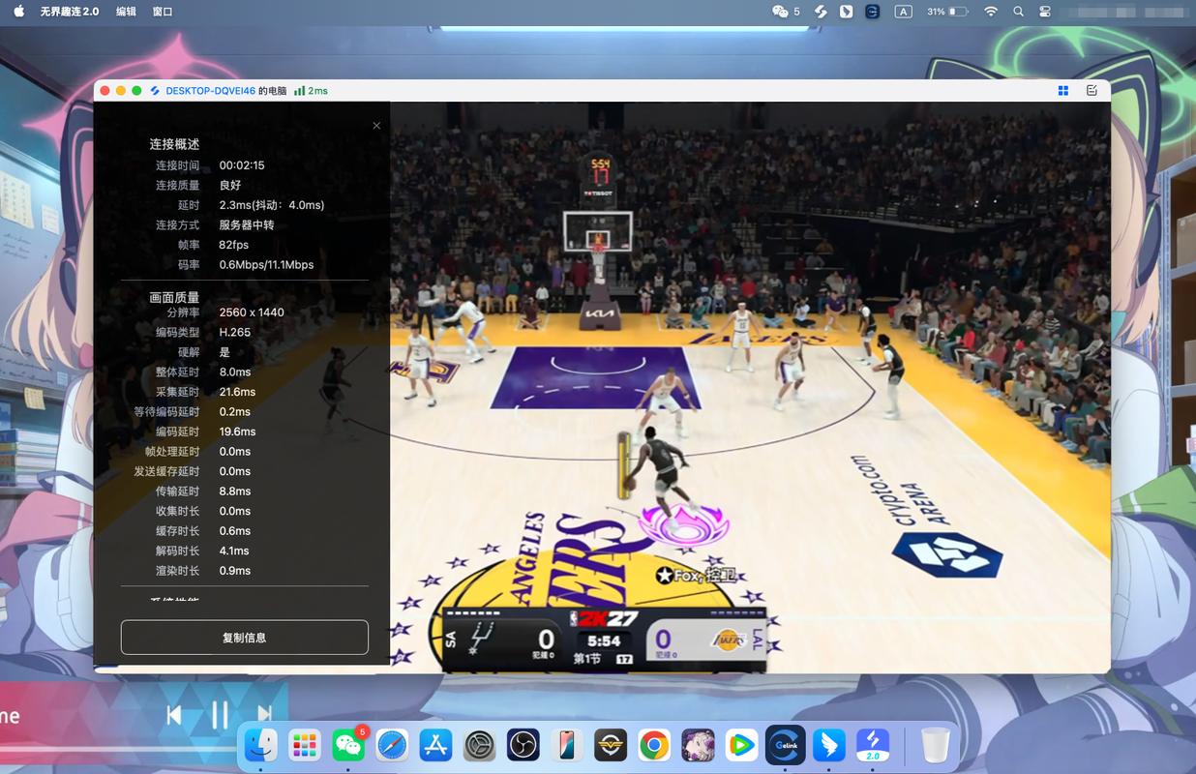Click the white bird menu bar icon
1196x774 pixels.
(847, 12)
